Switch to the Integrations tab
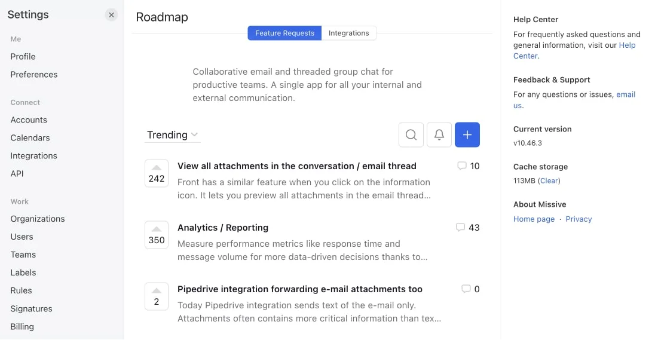Viewport: 655px width, 340px height. coord(349,33)
